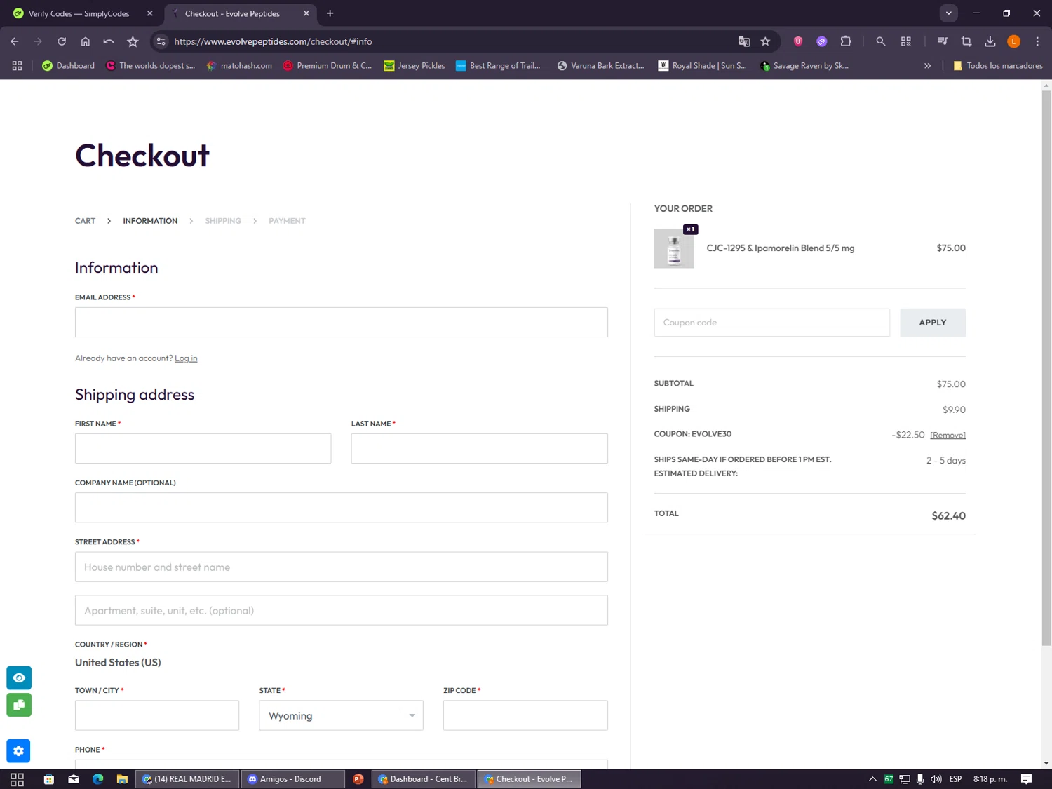Remove the EVOLVE30 coupon
1052x789 pixels.
click(948, 436)
